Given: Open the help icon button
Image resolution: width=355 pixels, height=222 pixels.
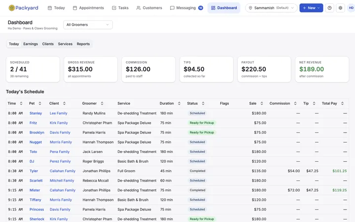Looking at the screenshot, I should click(x=329, y=8).
